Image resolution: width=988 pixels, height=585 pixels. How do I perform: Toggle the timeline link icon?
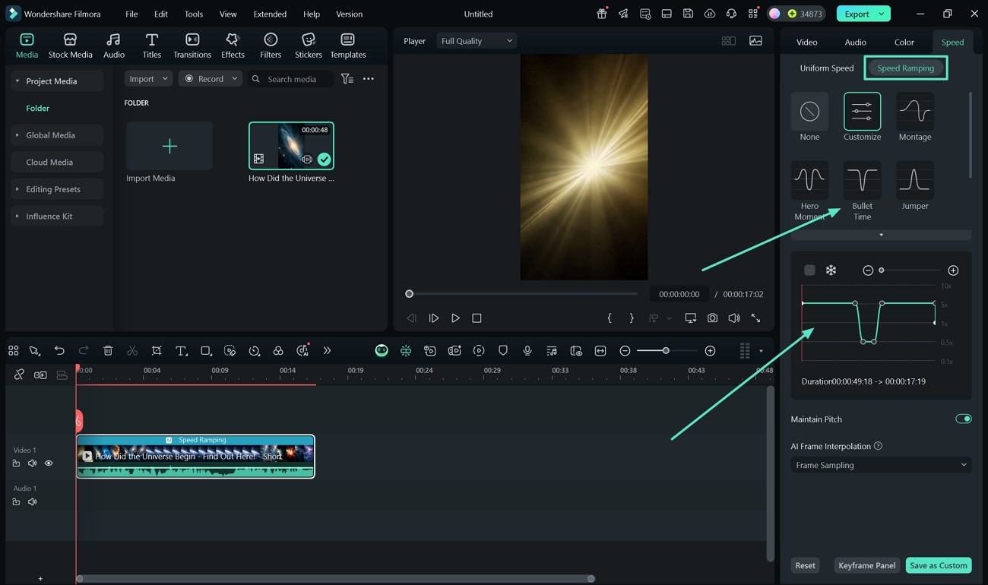pos(19,375)
